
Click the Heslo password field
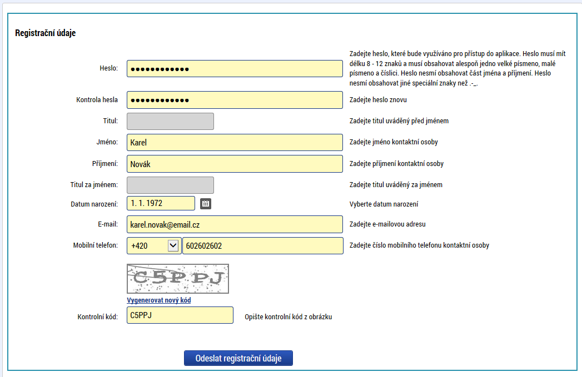point(235,69)
